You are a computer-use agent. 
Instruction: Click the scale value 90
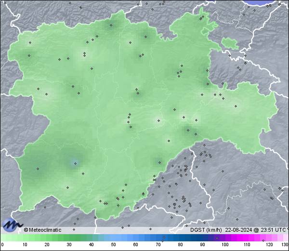(202, 245)
